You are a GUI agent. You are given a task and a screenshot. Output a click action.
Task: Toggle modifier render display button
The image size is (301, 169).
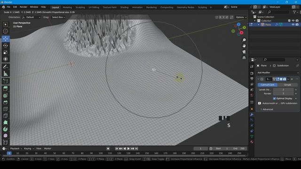[285, 79]
